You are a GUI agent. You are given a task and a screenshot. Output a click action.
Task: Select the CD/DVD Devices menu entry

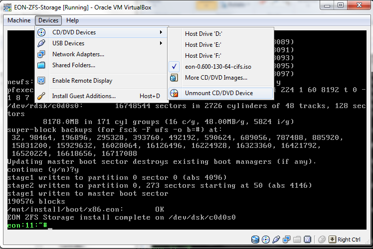click(102, 32)
